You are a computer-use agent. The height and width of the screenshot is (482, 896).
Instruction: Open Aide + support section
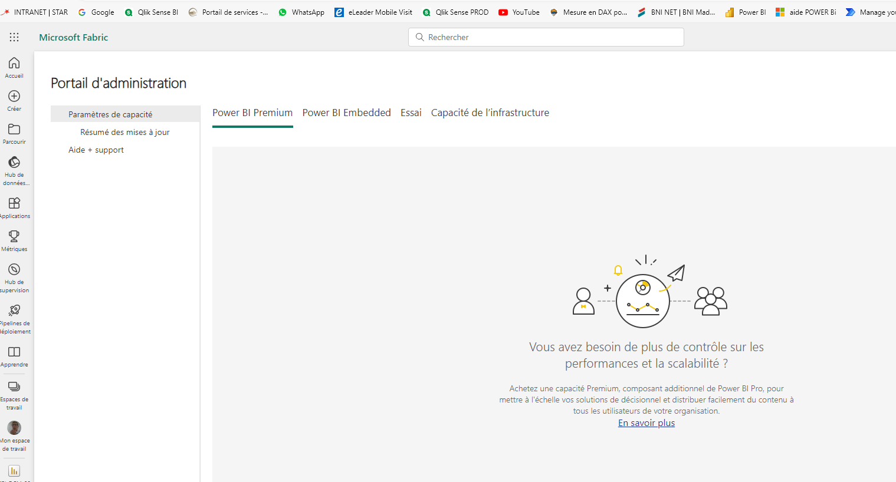(96, 150)
